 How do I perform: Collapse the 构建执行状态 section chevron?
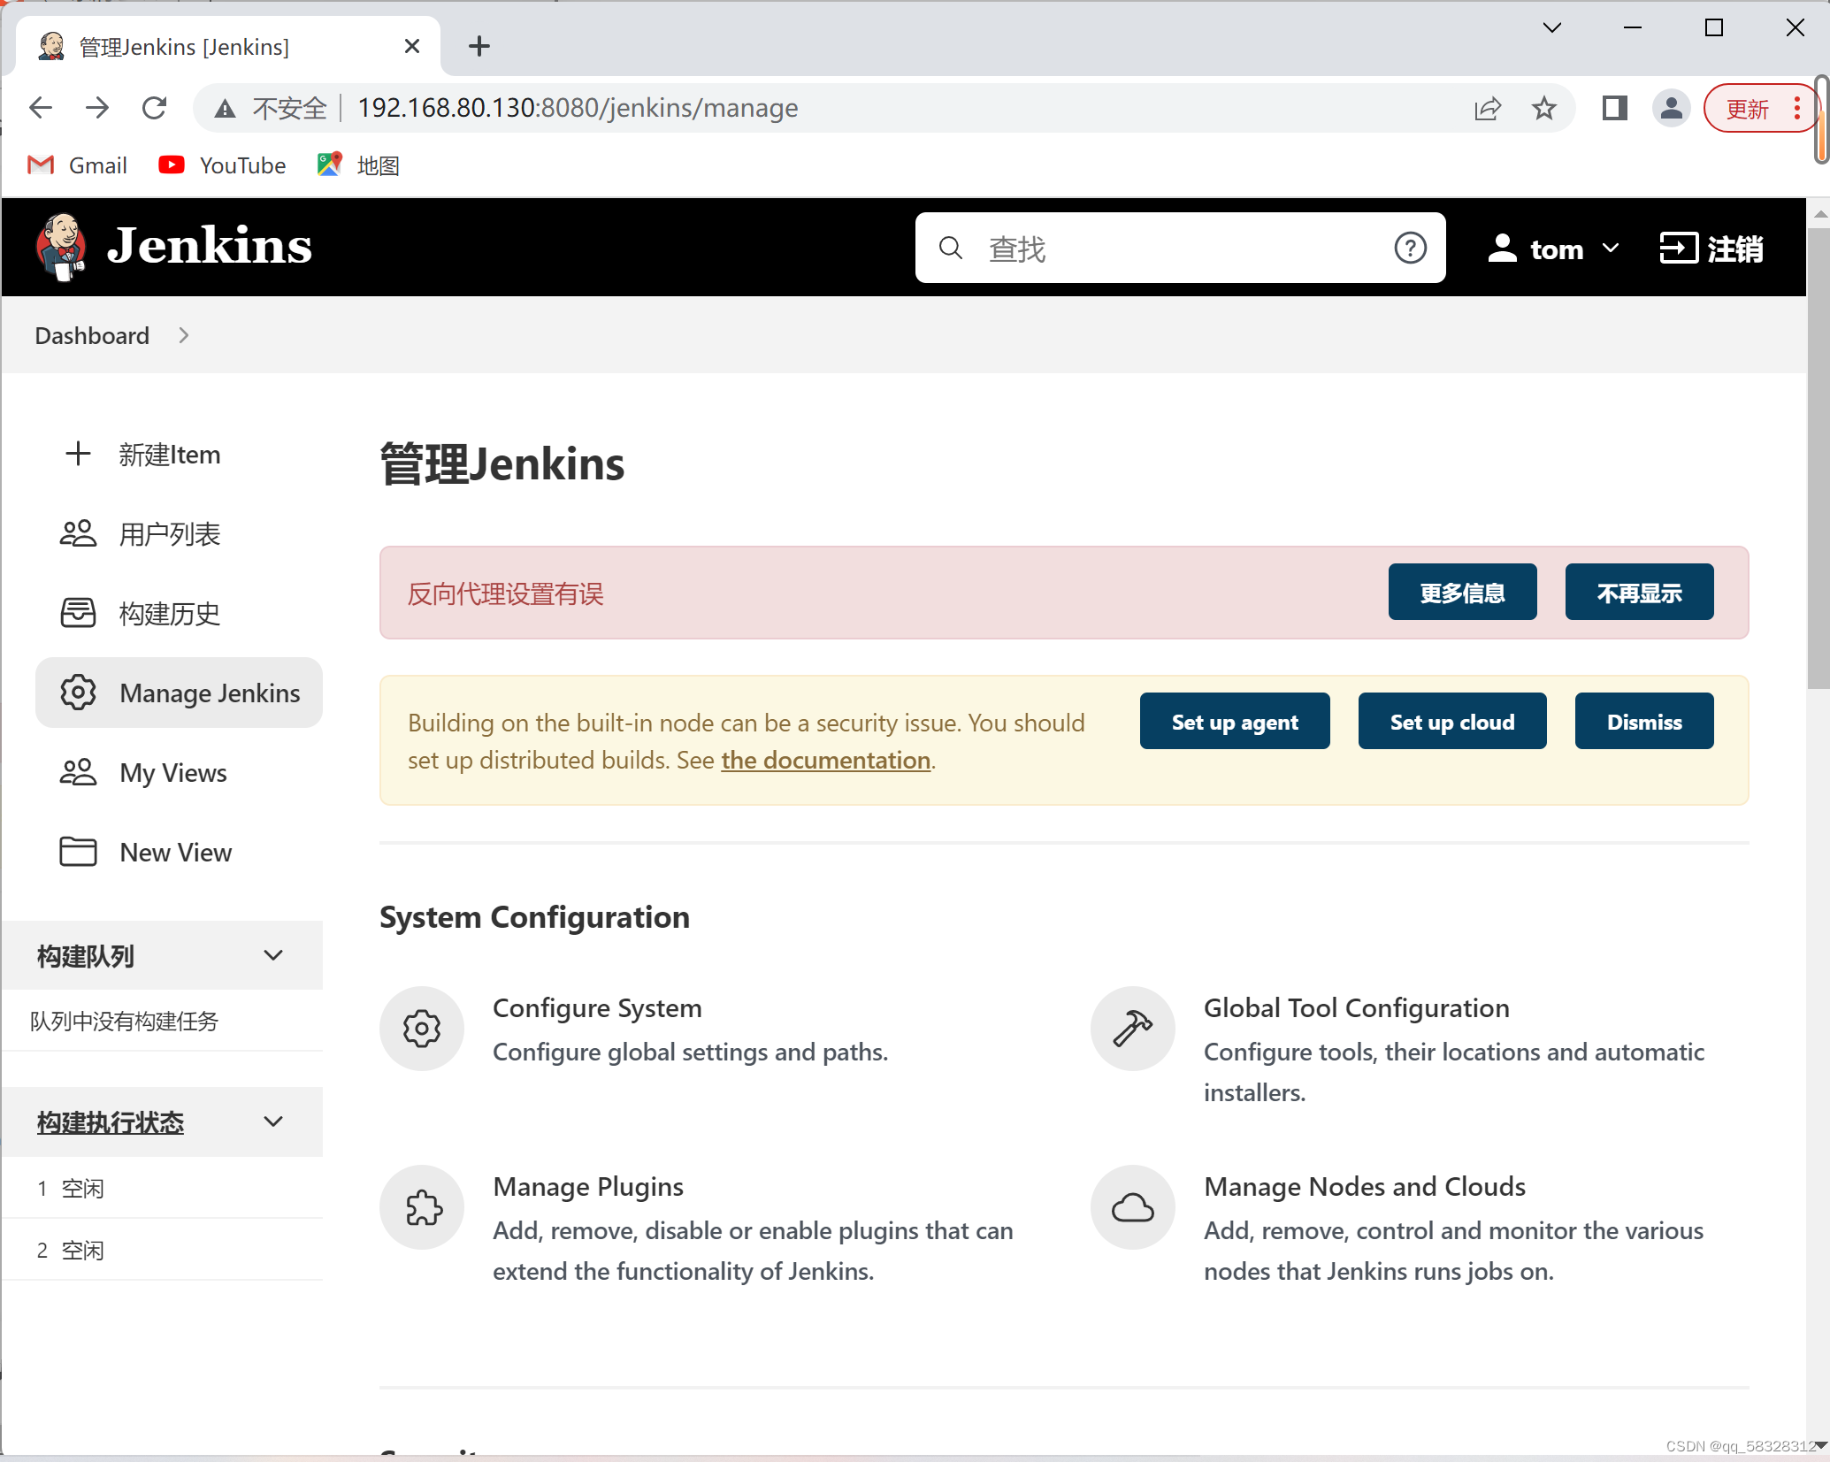273,1121
